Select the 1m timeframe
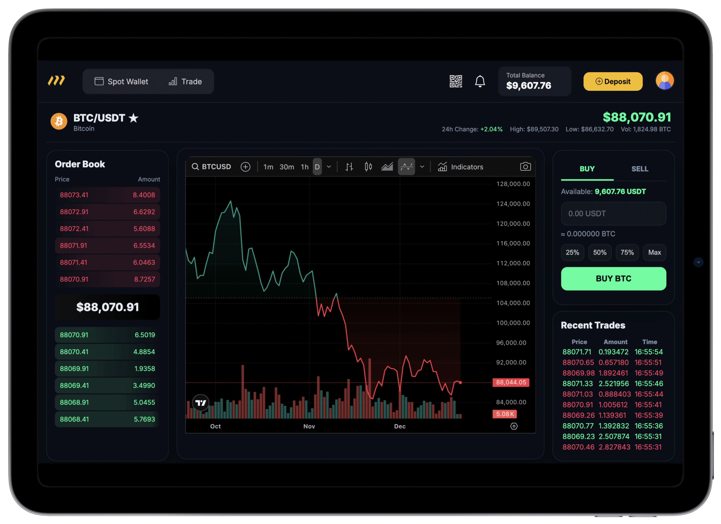 point(268,167)
